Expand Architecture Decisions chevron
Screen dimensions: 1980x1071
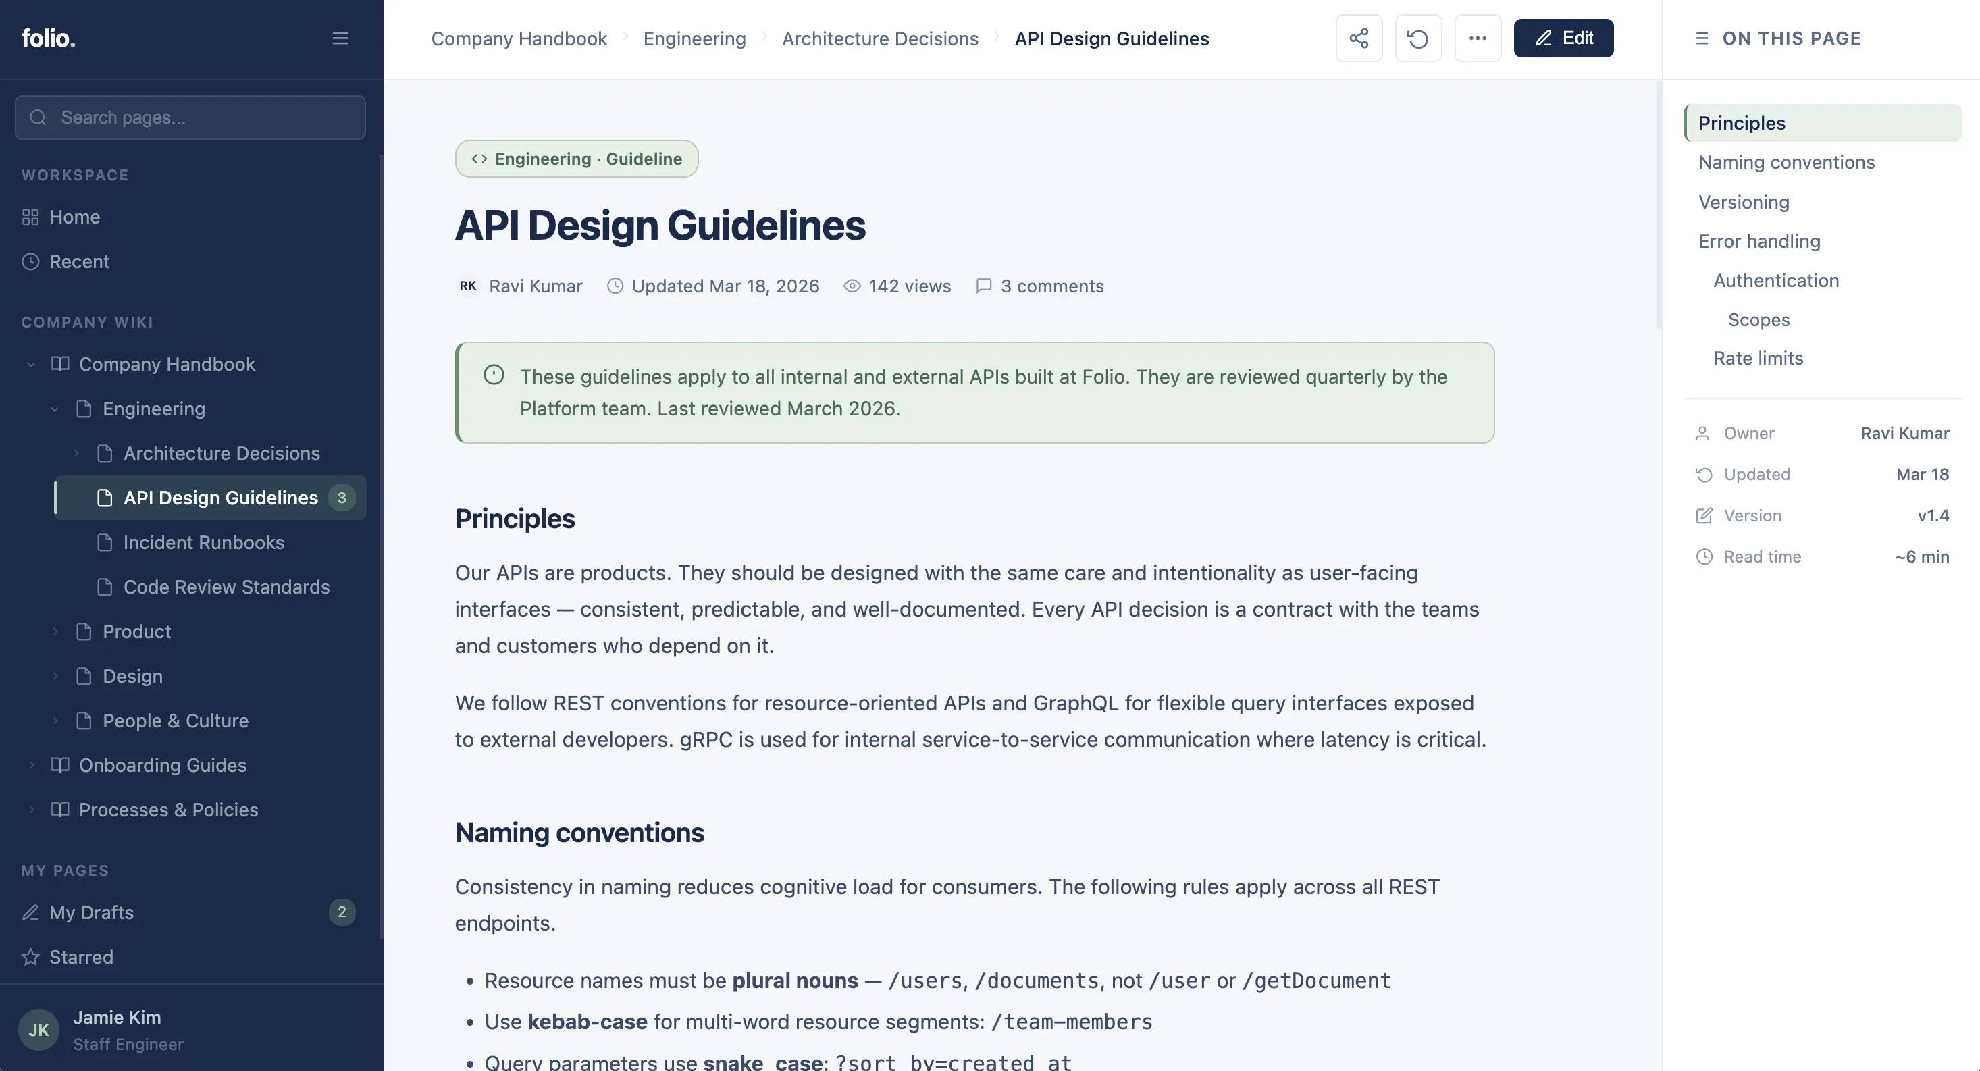(x=76, y=454)
